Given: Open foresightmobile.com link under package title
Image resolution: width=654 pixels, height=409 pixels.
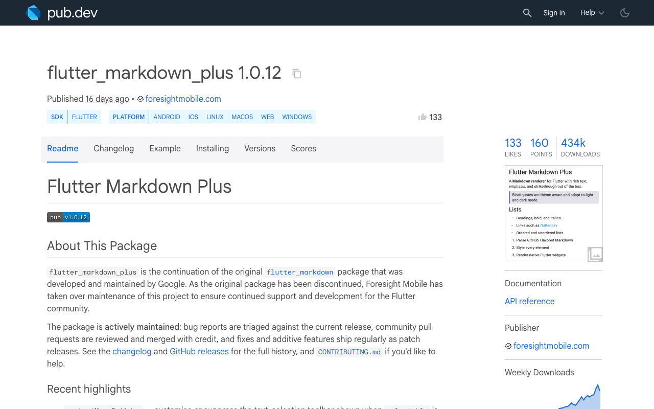Looking at the screenshot, I should pyautogui.click(x=183, y=99).
